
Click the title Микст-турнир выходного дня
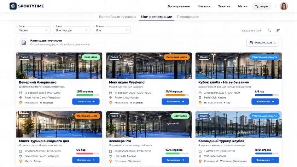44,141
